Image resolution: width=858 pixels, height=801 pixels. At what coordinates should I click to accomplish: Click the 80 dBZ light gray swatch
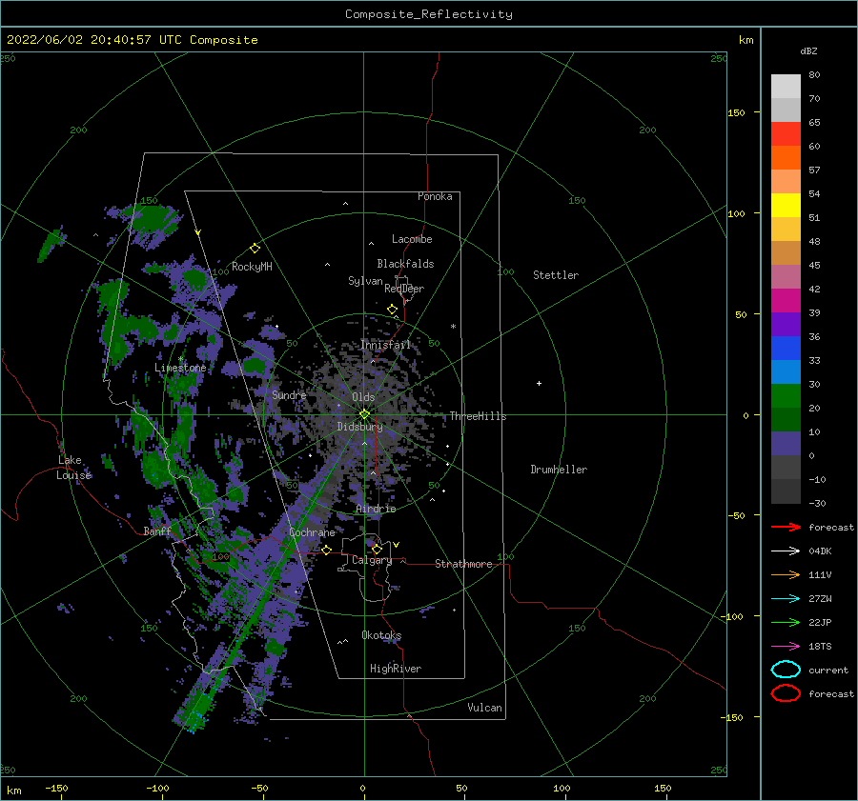(x=786, y=87)
